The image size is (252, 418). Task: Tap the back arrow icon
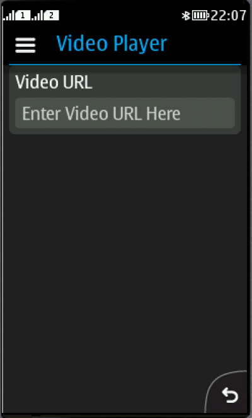[230, 395]
